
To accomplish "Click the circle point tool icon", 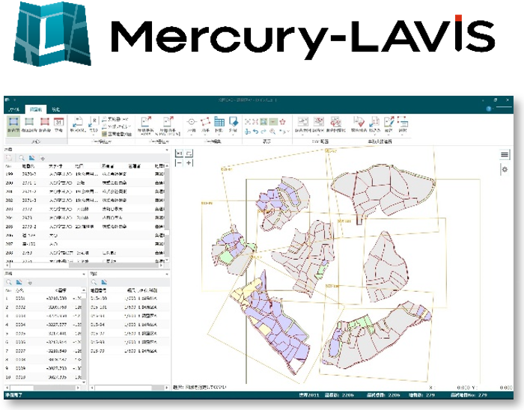I will (191, 121).
